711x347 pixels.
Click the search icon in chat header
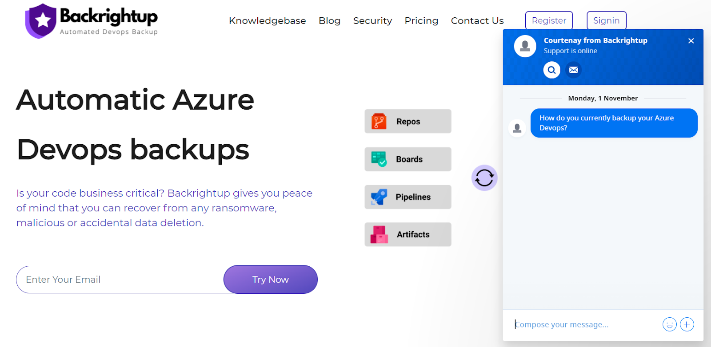click(551, 70)
